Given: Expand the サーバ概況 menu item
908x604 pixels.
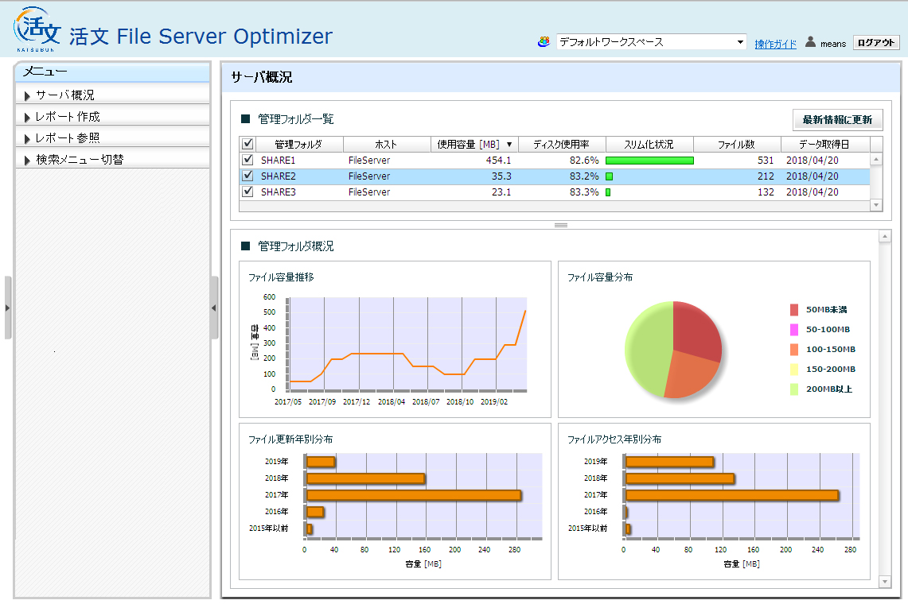Looking at the screenshot, I should click(65, 95).
